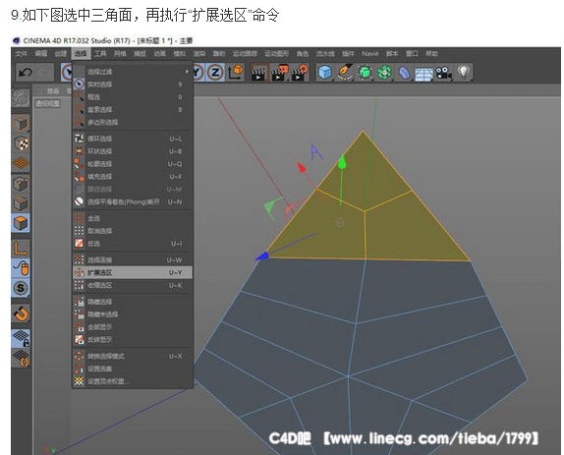Choose 选择平滑着色(Phong)断开 entry
The image size is (564, 455).
[133, 201]
